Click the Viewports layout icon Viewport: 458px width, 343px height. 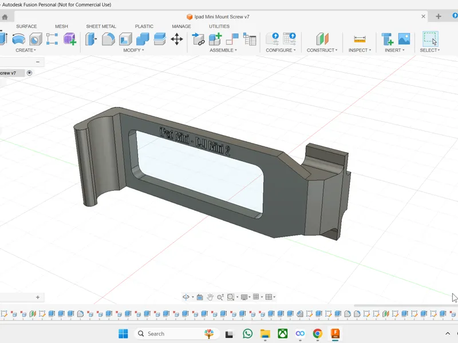click(x=269, y=297)
